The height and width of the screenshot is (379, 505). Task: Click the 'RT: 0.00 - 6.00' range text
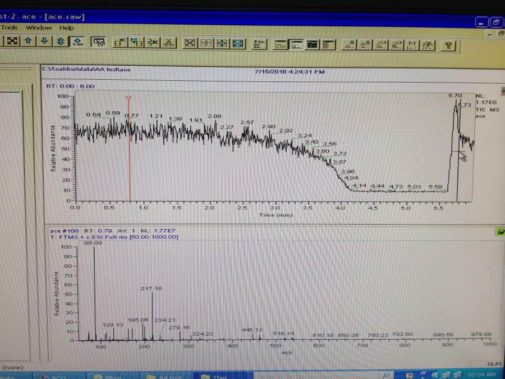pos(71,86)
